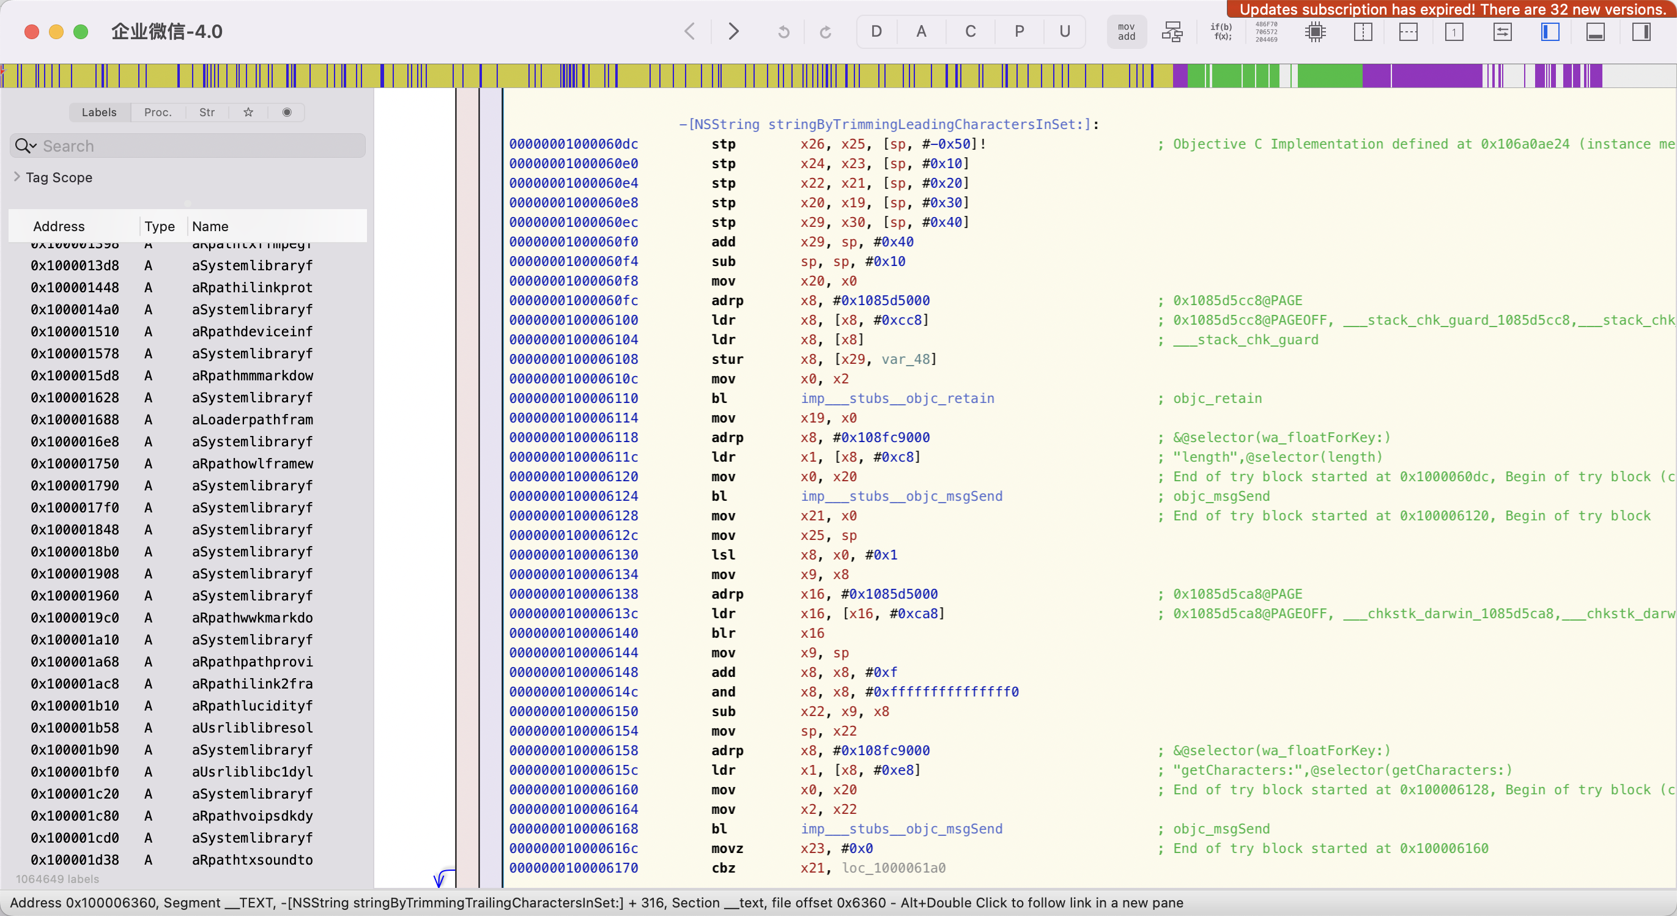Switch to the mov/add assembly view
This screenshot has width=1677, height=916.
[x=1126, y=31]
